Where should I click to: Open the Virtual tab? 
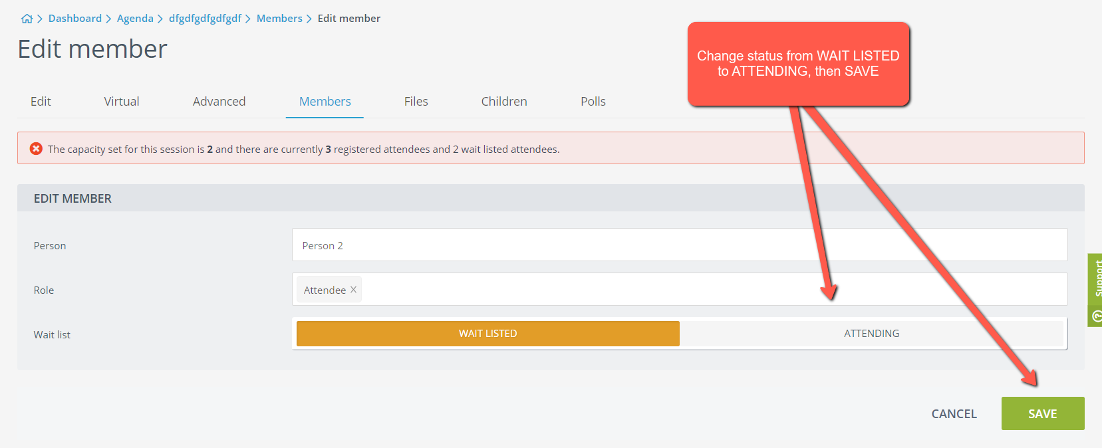pos(122,102)
